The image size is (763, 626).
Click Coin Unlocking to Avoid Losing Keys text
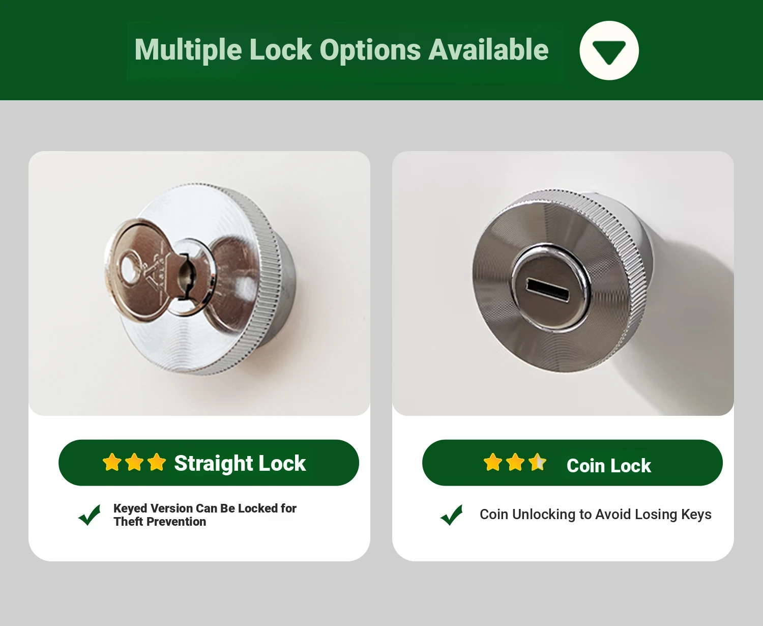click(596, 514)
